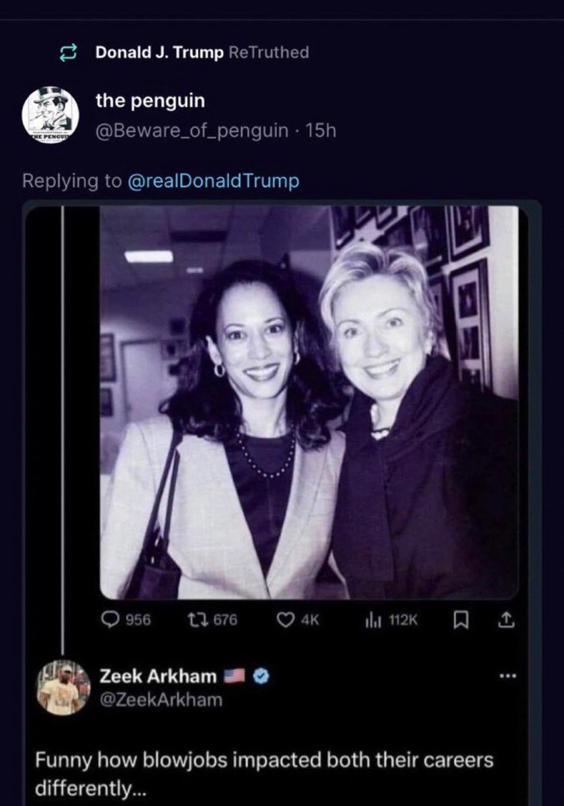Click the @ZeekArkham handle
Screen dimensions: 564x806
161,700
